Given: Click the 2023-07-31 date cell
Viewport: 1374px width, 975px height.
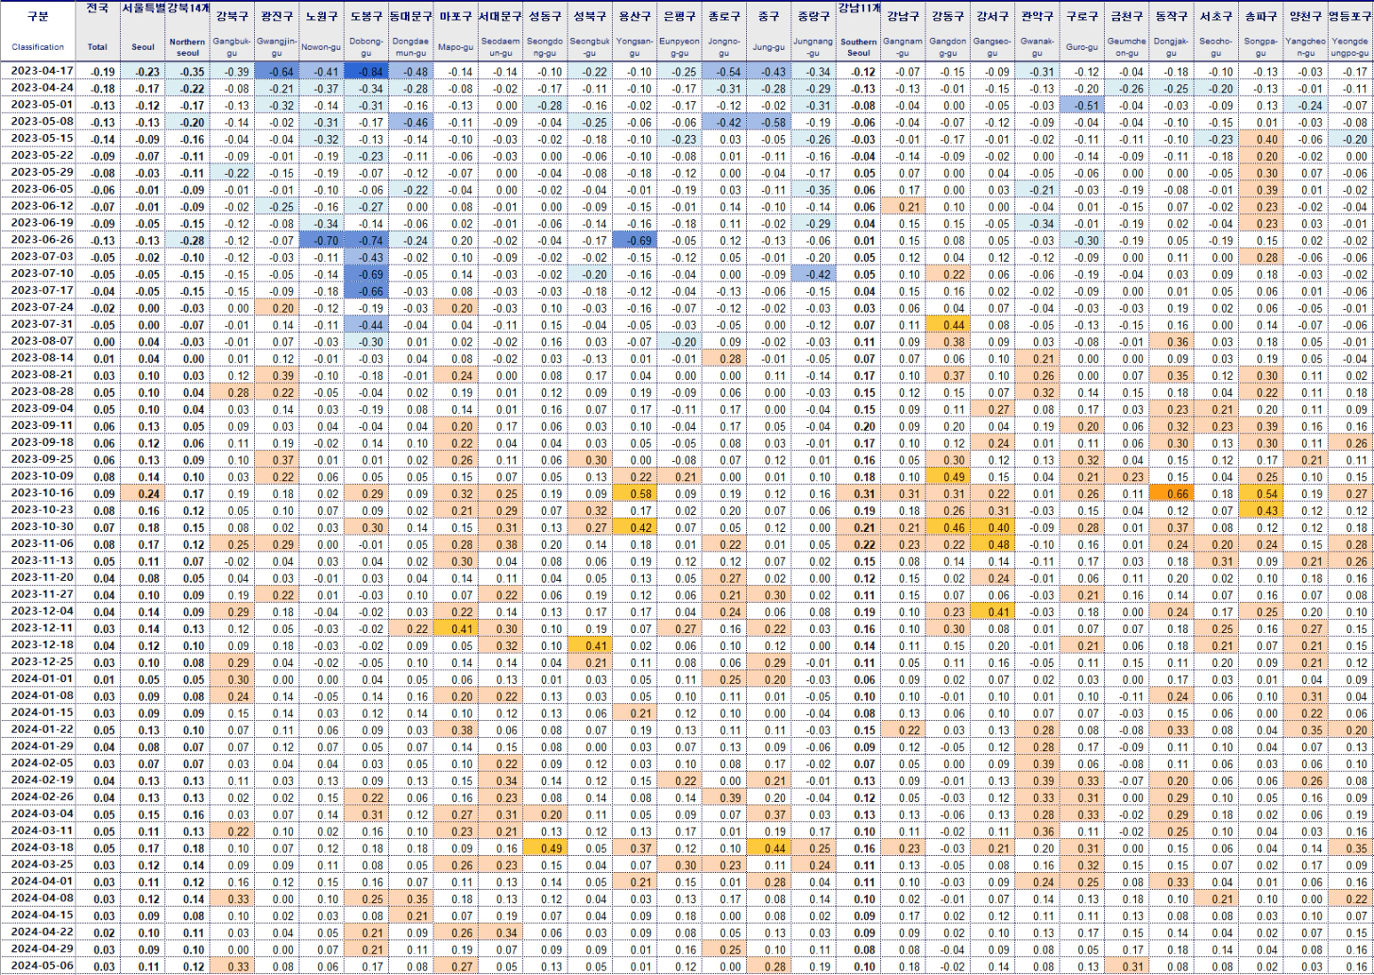Looking at the screenshot, I should (x=42, y=324).
